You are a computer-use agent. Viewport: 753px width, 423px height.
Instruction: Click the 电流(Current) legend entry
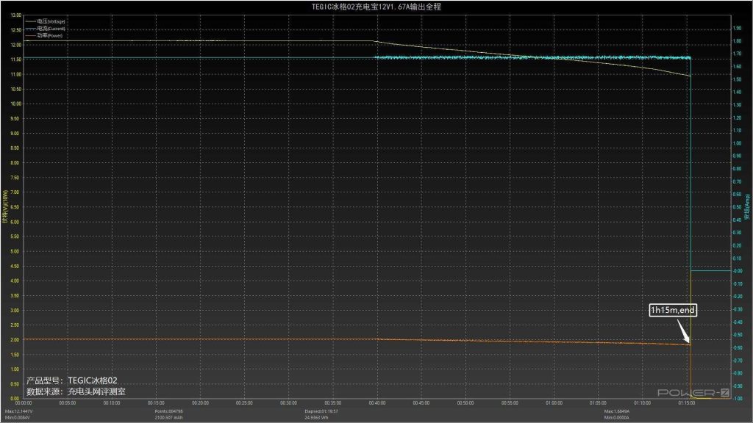pos(46,29)
